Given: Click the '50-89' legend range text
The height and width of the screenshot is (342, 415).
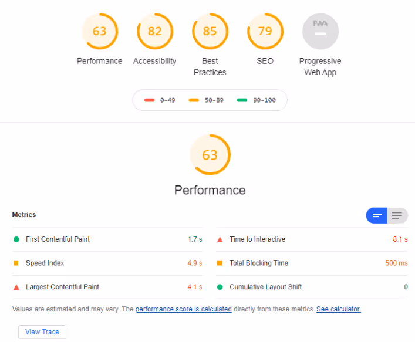Looking at the screenshot, I should pos(214,100).
